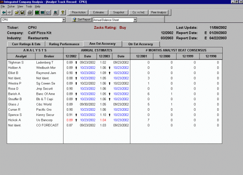Switch to Curr Ratings & Ests tab

26,44
